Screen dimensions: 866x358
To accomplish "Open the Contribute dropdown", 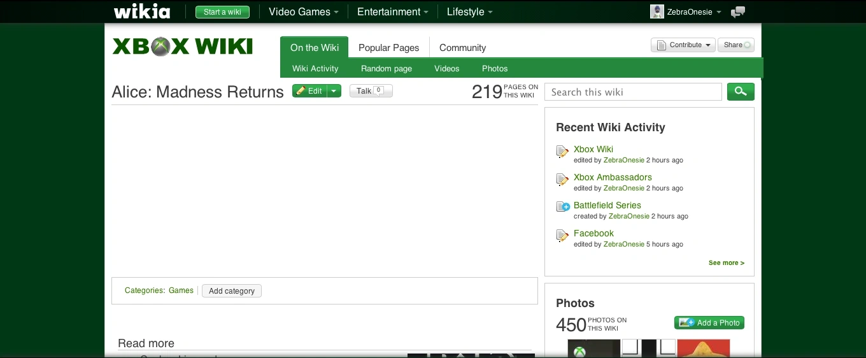I will click(x=683, y=45).
